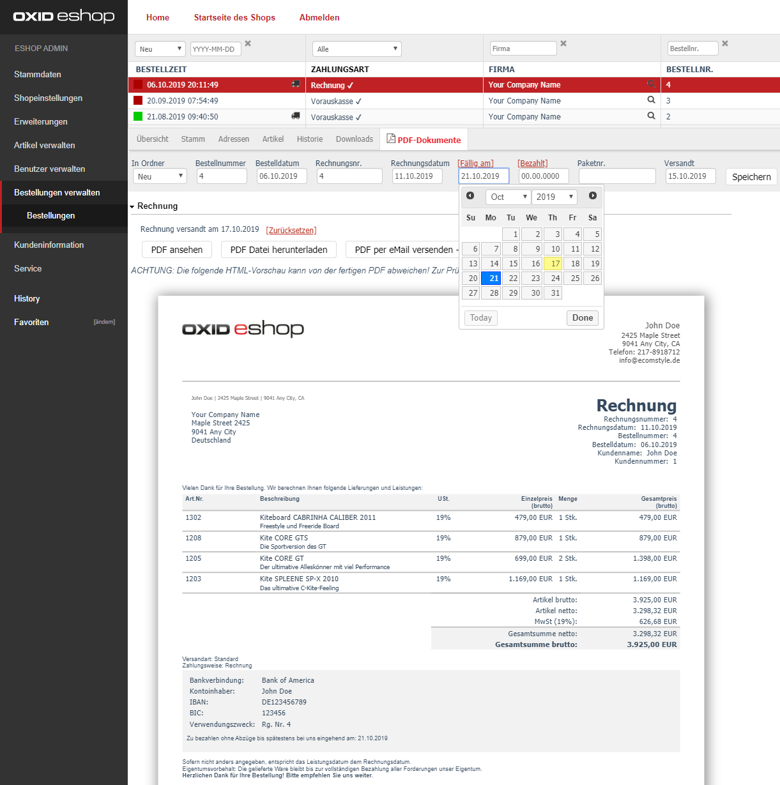
Task: Open the Neu folder filter dropdown above Bestellzeit
Action: 160,49
